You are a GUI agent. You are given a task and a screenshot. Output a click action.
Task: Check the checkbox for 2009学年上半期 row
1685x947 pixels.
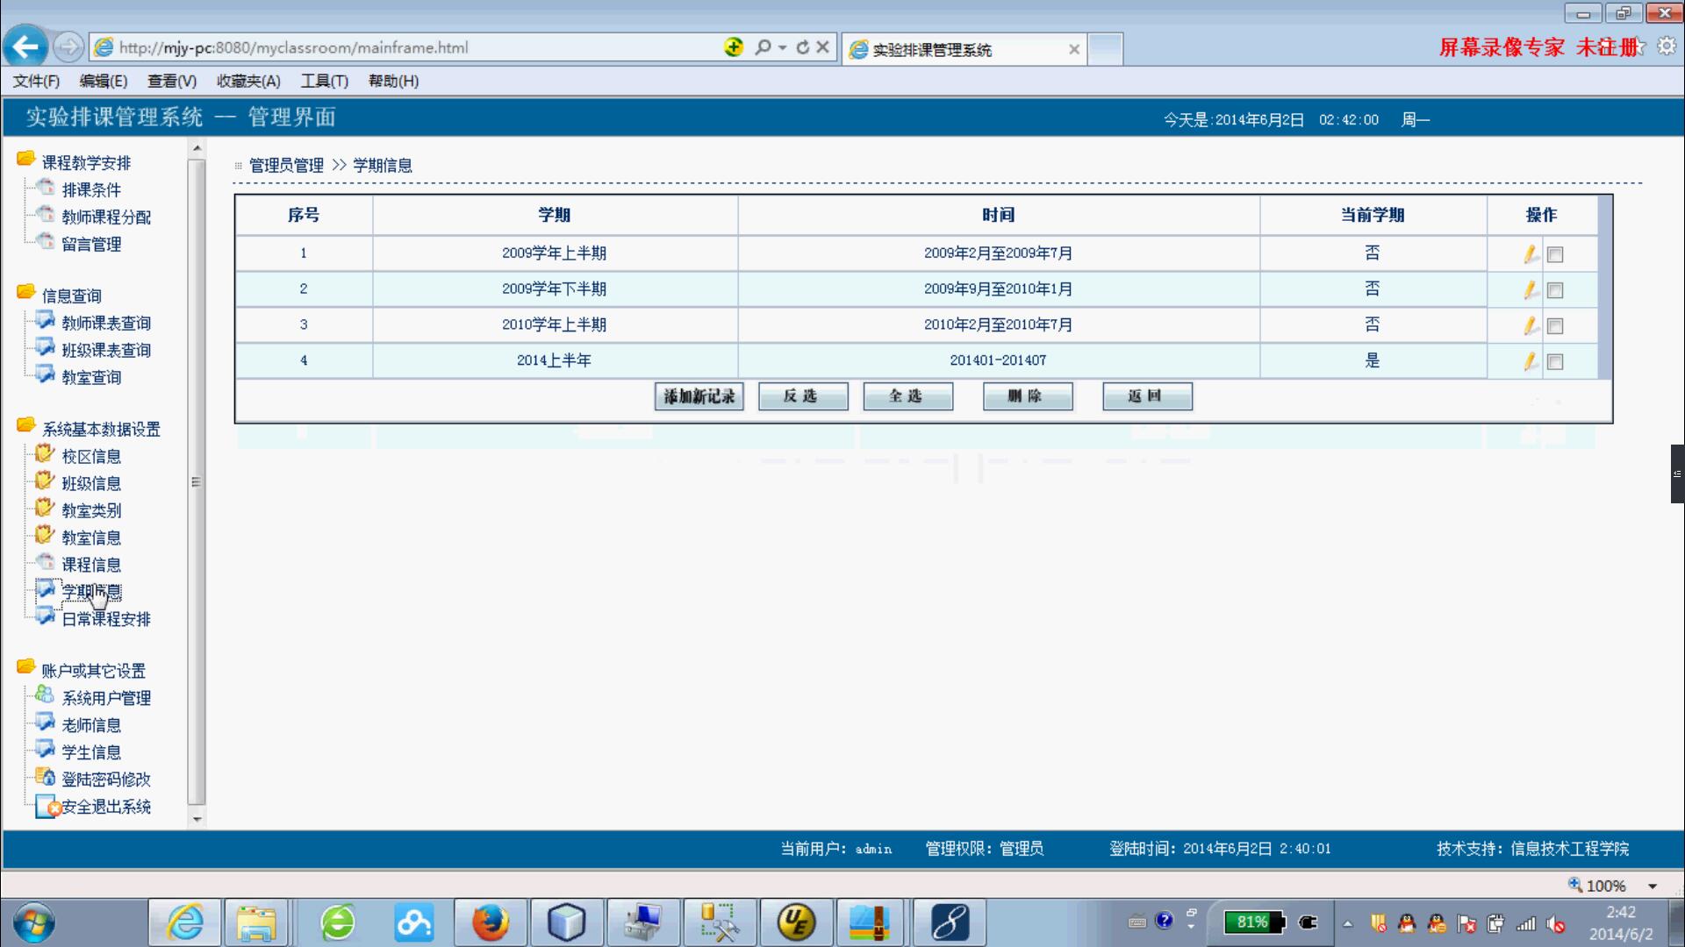[1555, 255]
